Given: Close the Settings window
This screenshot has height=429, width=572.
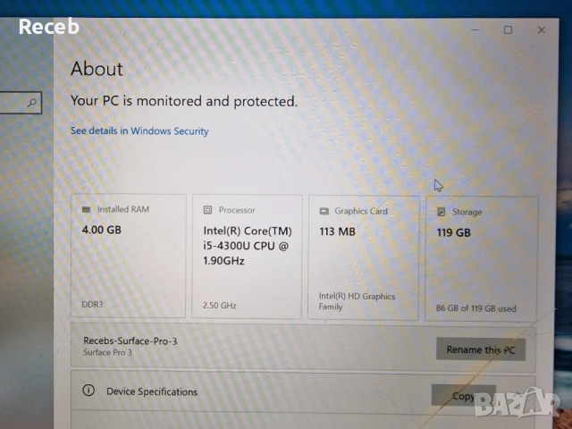Looking at the screenshot, I should (542, 29).
